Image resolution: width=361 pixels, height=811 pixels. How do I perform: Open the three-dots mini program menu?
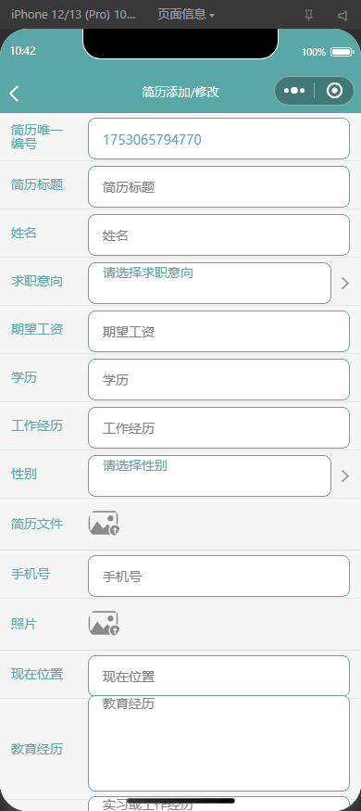coord(293,91)
